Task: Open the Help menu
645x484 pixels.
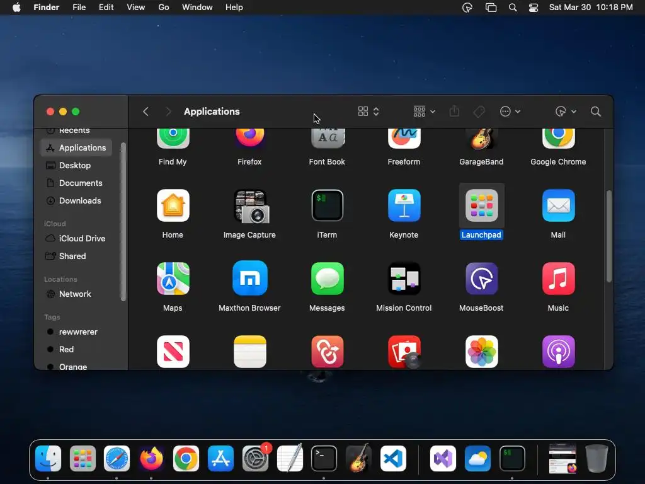Action: click(x=234, y=8)
